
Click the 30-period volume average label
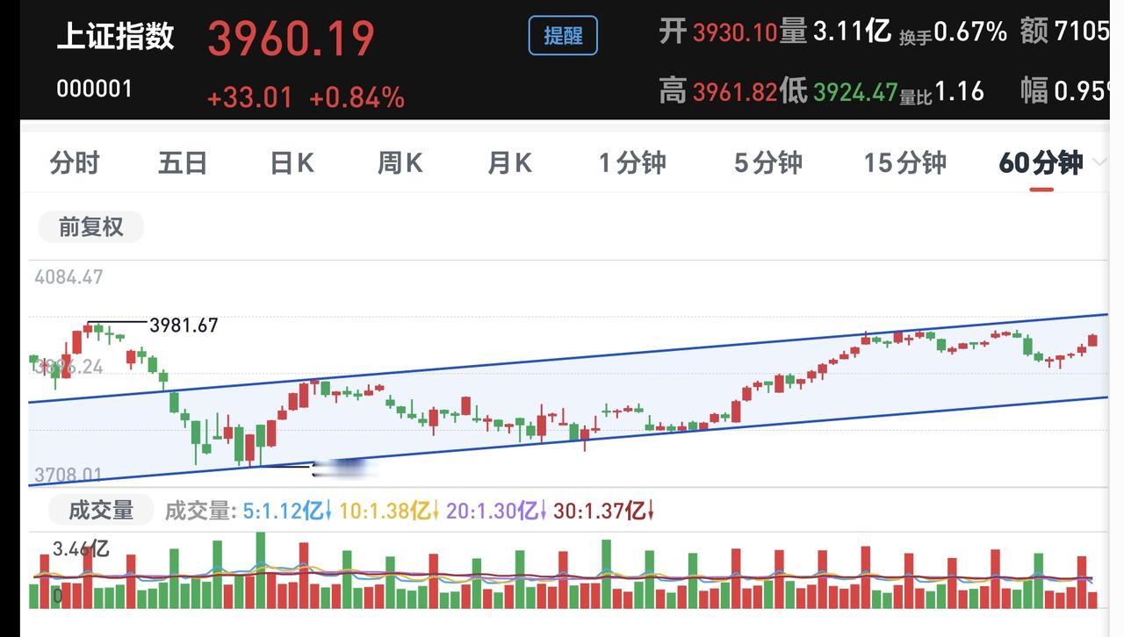click(604, 511)
